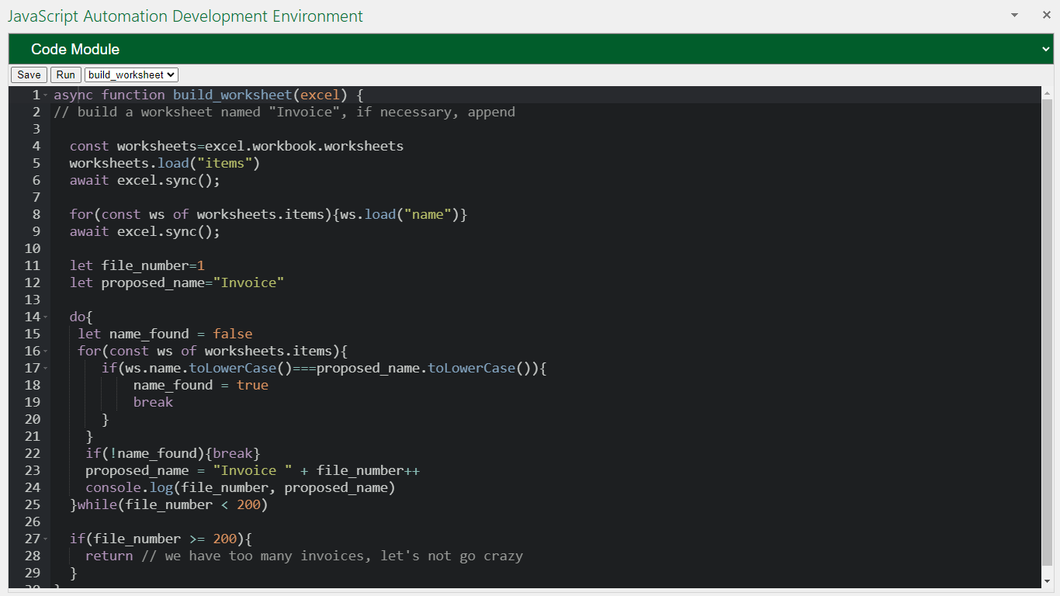Click the '}while(file_number < 200)' line

tap(169, 504)
